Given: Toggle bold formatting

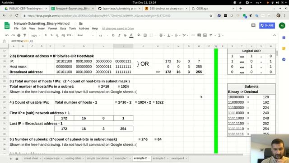Looking at the screenshot, I should [113, 35].
